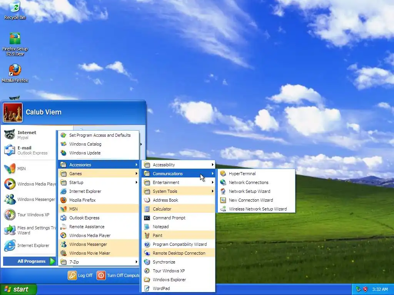The image size is (394, 295).
Task: Click the Address Book icon
Action: 147,200
